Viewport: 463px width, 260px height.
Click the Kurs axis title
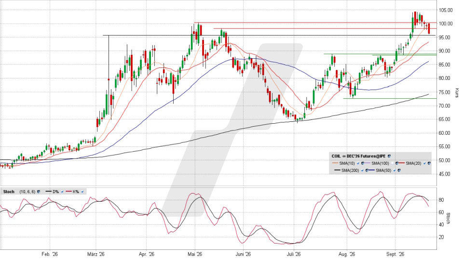point(457,92)
